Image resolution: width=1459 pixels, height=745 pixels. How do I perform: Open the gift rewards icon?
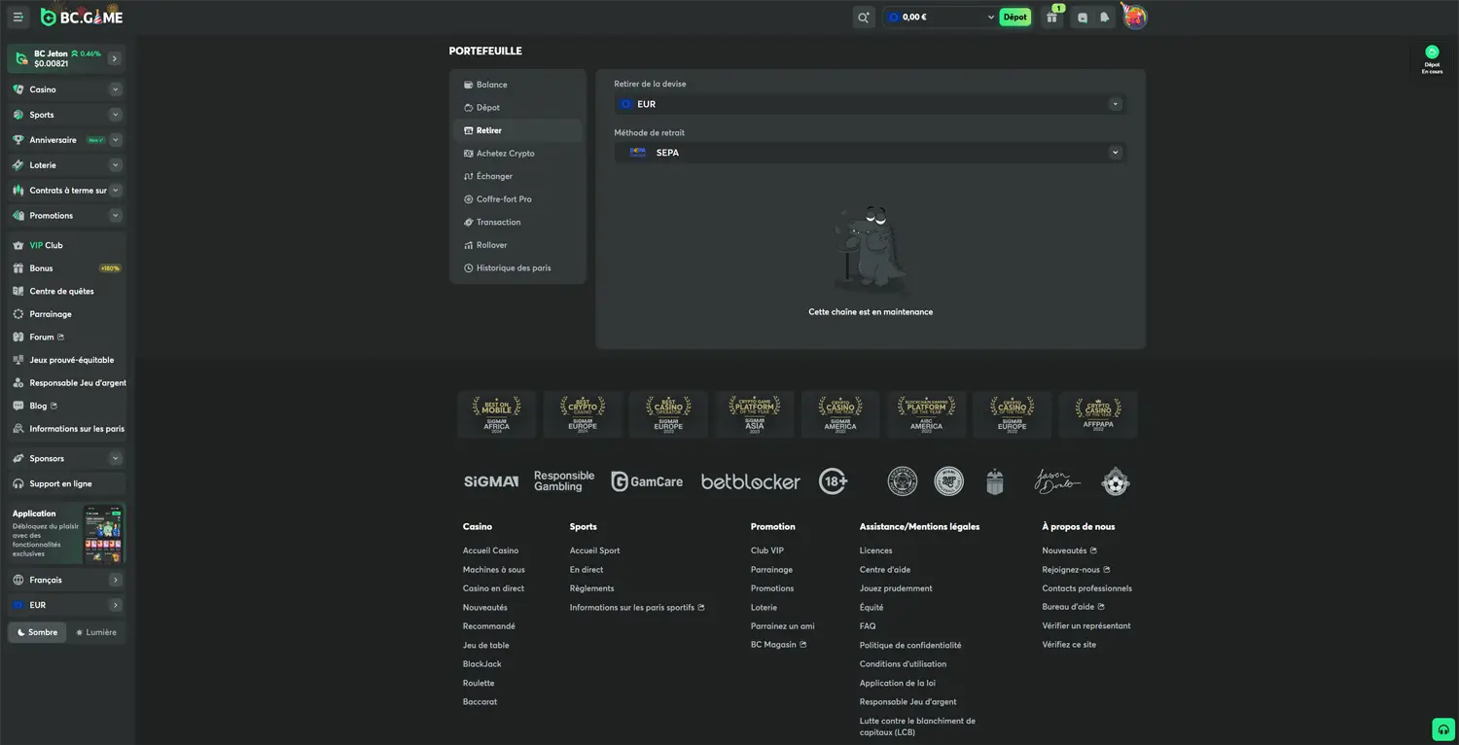[1051, 18]
